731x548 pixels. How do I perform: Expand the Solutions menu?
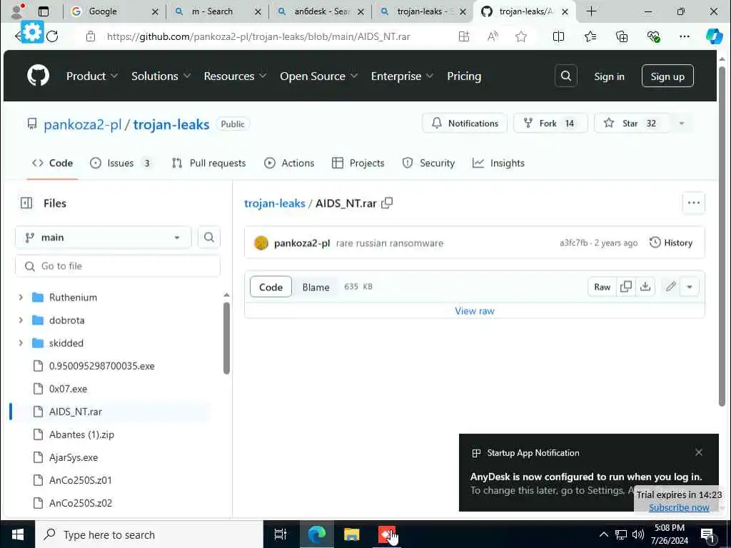pos(161,76)
